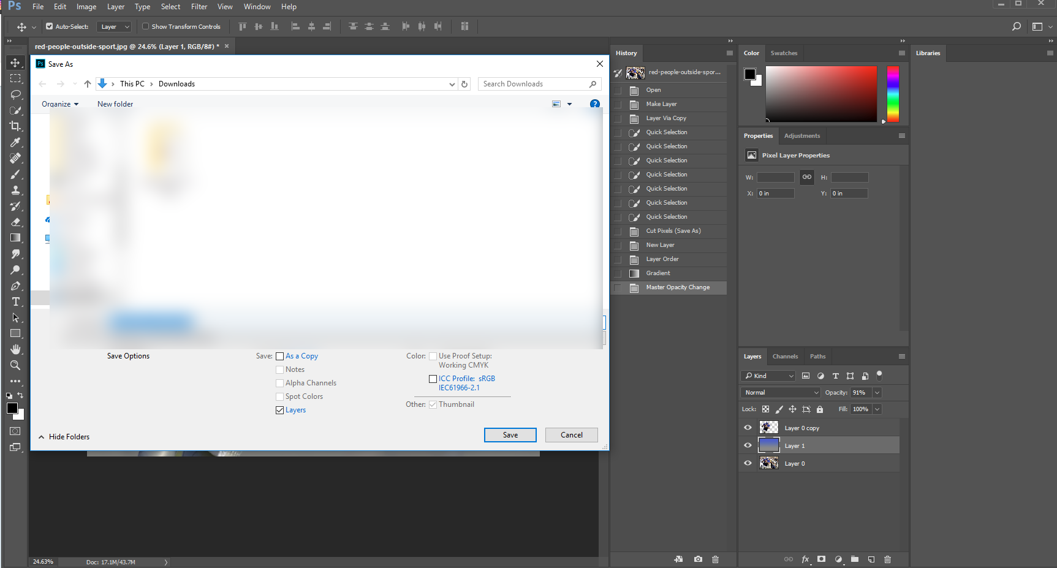
Task: Select the Move tool in toolbar
Action: point(15,62)
